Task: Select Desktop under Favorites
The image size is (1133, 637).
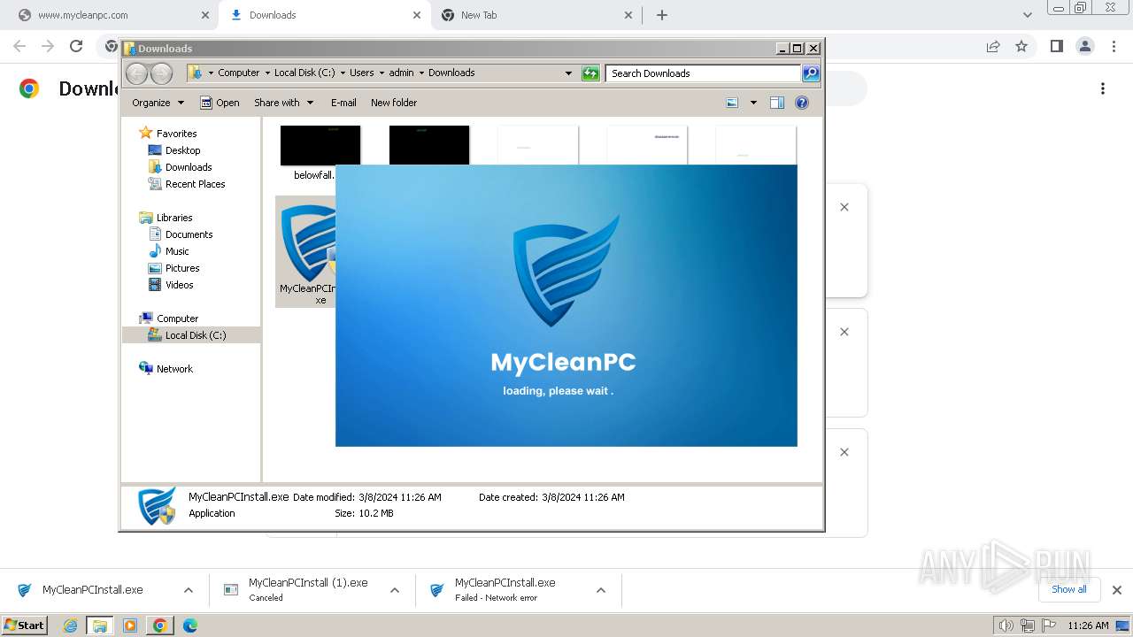Action: [x=182, y=150]
